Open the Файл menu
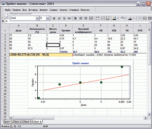 point(7,10)
